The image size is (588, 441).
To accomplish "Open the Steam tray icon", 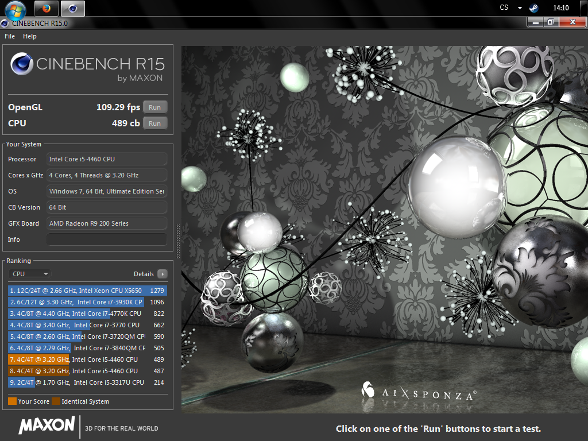I will 533,8.
